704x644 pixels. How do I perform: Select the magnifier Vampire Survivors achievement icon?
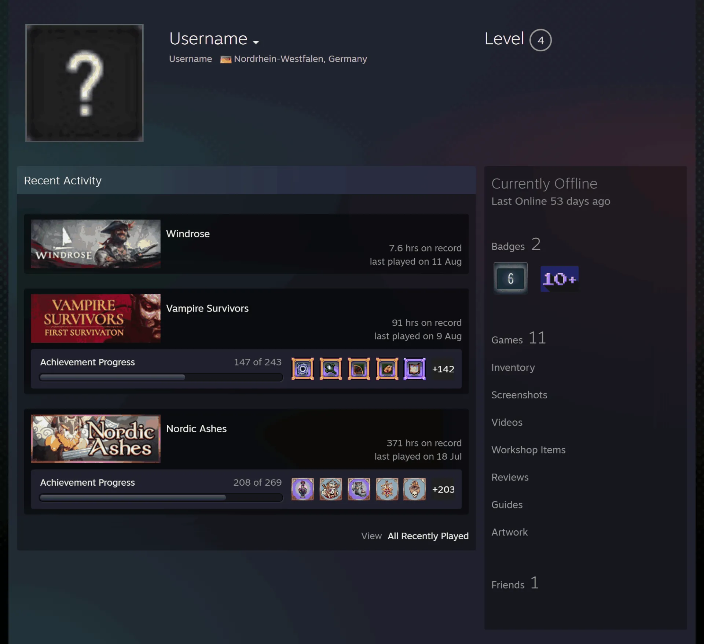(x=331, y=369)
